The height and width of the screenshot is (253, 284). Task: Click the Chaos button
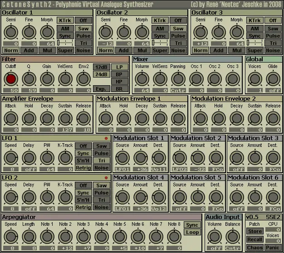click(x=255, y=248)
